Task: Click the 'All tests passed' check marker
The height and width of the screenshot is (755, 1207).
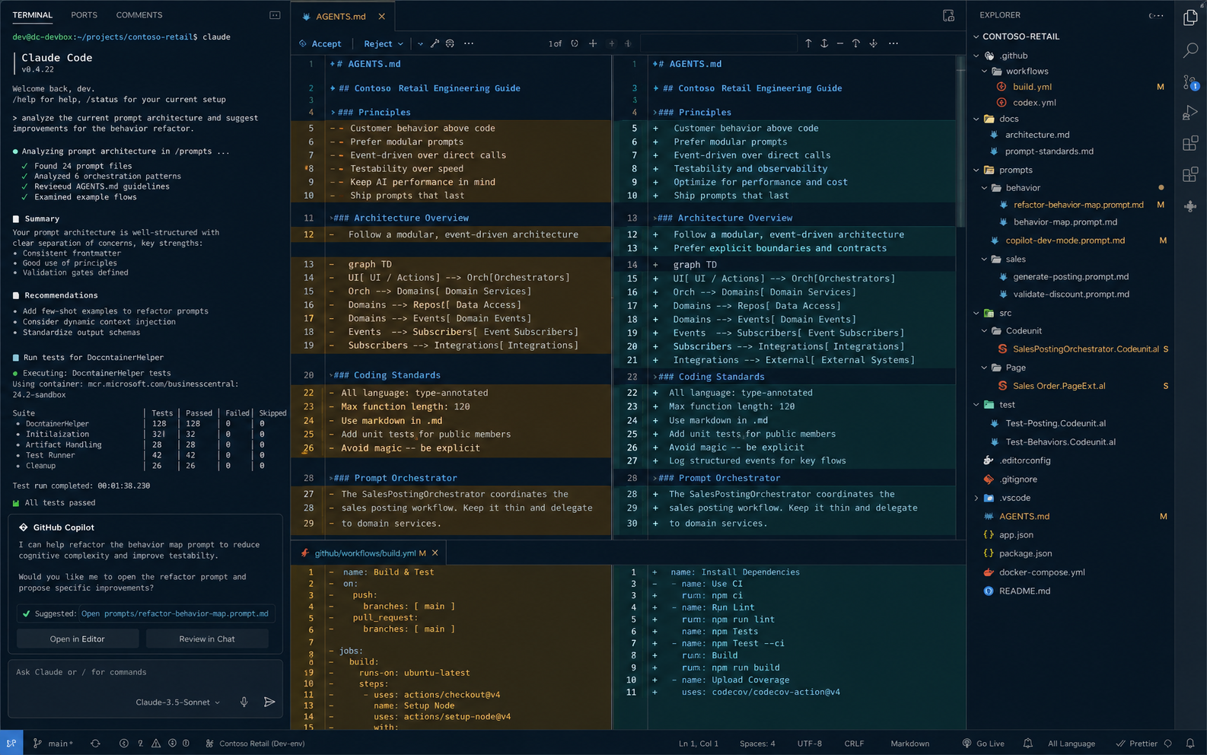Action: (x=16, y=503)
